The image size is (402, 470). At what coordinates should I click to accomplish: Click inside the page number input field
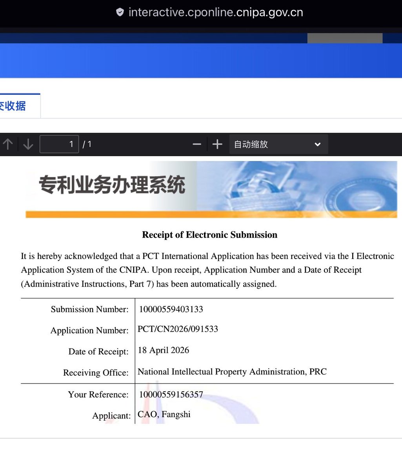pyautogui.click(x=59, y=144)
